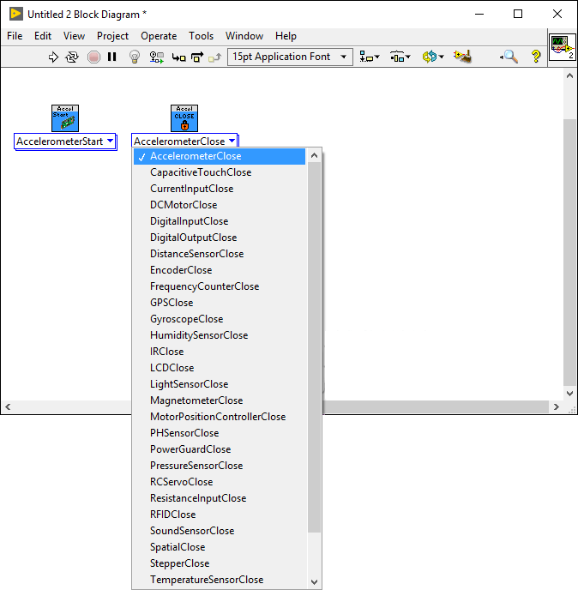This screenshot has height=590, width=578.
Task: Choose TemperatureSensorClose from the list
Action: [220, 580]
